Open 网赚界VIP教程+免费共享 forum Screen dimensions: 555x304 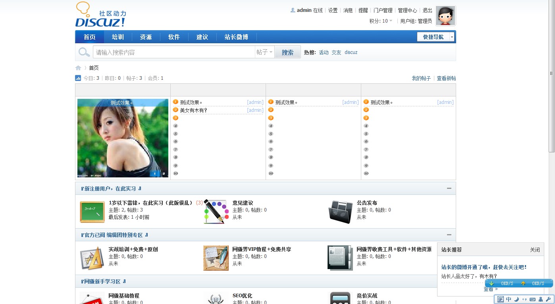pyautogui.click(x=262, y=249)
